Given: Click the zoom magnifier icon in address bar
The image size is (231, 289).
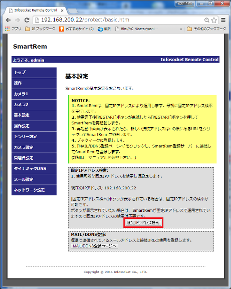Looking at the screenshot, I should 207,20.
